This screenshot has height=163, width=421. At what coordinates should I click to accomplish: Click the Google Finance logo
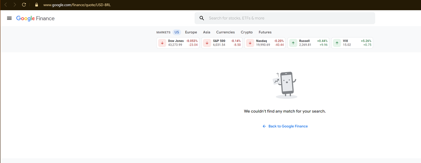click(35, 18)
